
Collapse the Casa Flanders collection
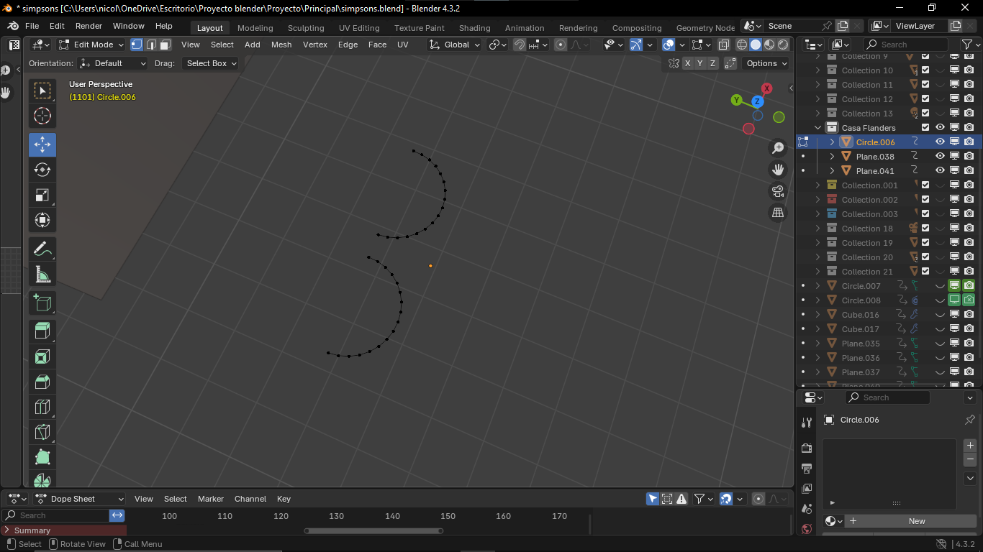[x=817, y=128]
